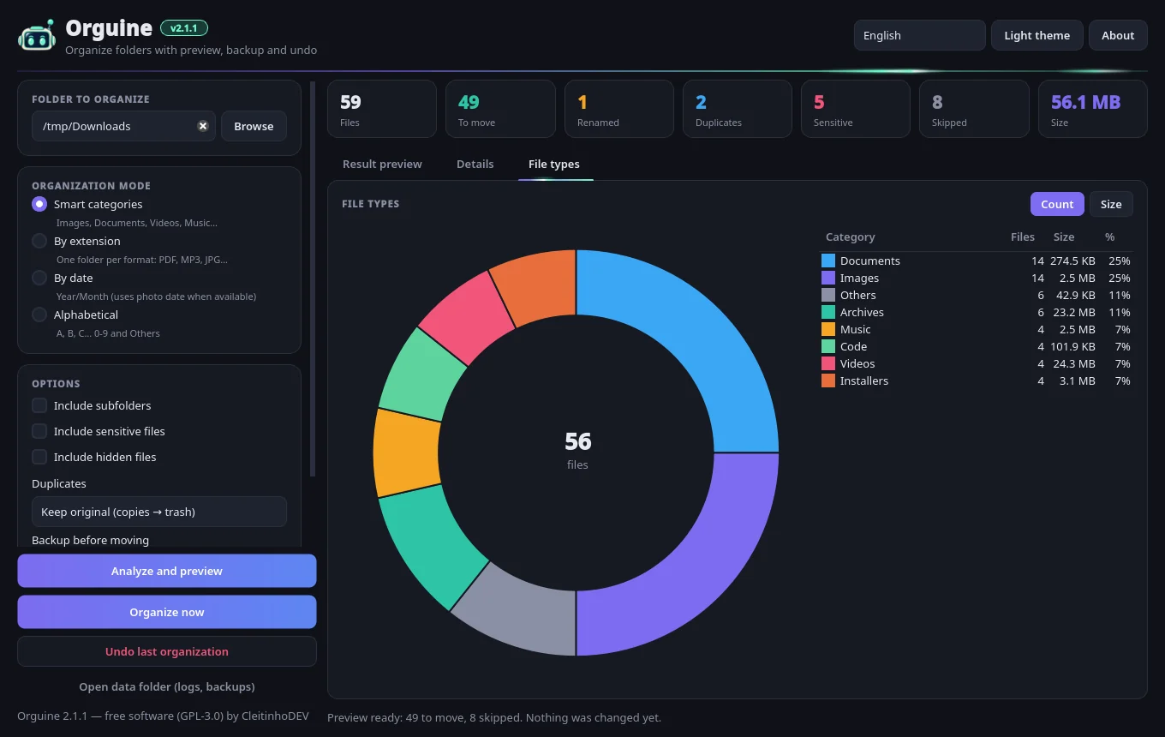Click the Orguine 2.1.1 GPL-3.0 footer text

coord(163,716)
